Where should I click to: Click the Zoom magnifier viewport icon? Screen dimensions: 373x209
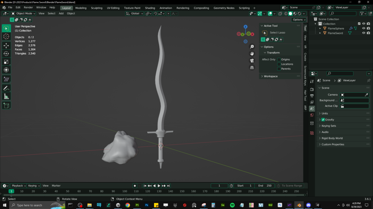(252, 47)
